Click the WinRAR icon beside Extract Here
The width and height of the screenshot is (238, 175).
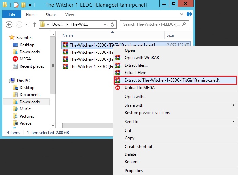click(118, 72)
